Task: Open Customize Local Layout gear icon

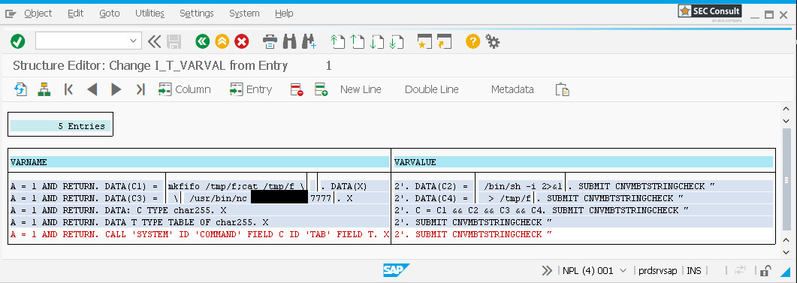Action: coord(493,42)
